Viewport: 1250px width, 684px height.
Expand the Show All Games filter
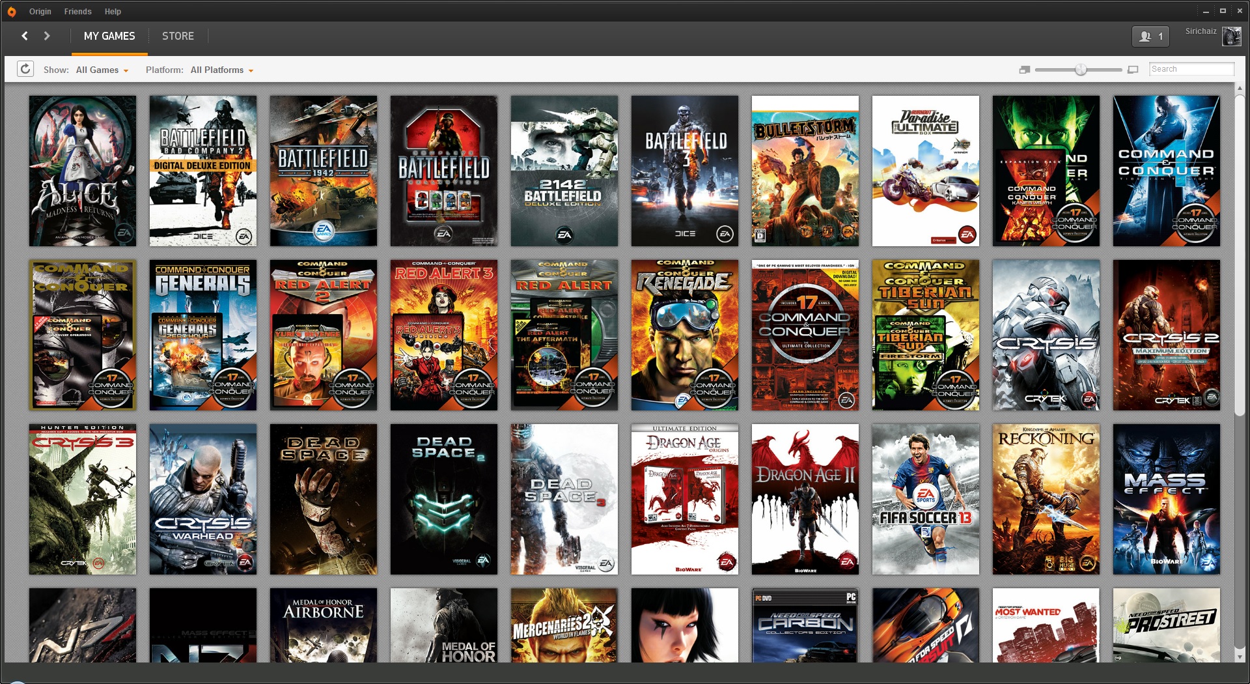102,70
